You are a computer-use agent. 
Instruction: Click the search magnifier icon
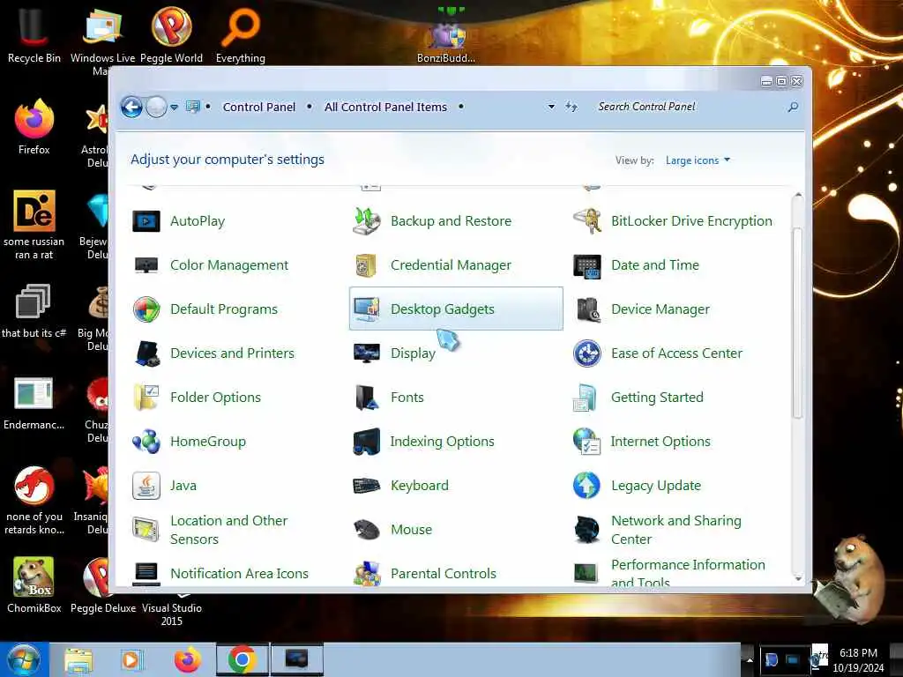coord(793,107)
